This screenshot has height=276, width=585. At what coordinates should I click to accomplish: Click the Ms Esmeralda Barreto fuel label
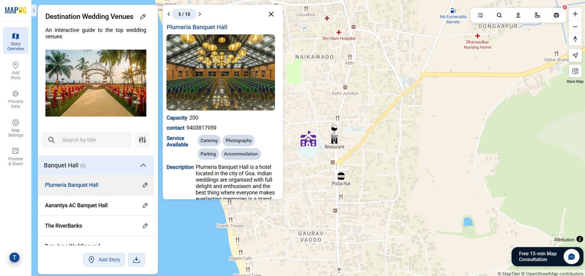pos(453,19)
